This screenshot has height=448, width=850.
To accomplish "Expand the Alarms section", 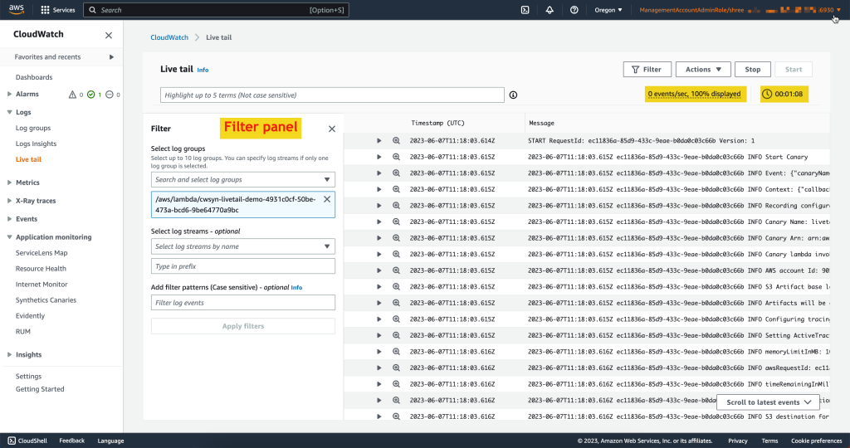I will click(9, 95).
